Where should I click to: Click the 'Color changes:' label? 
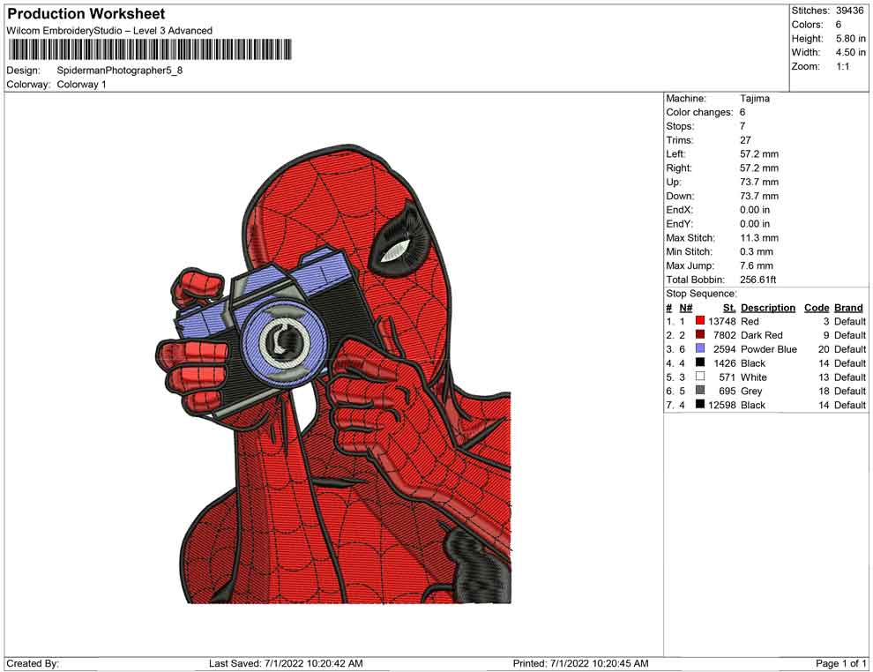coord(699,112)
